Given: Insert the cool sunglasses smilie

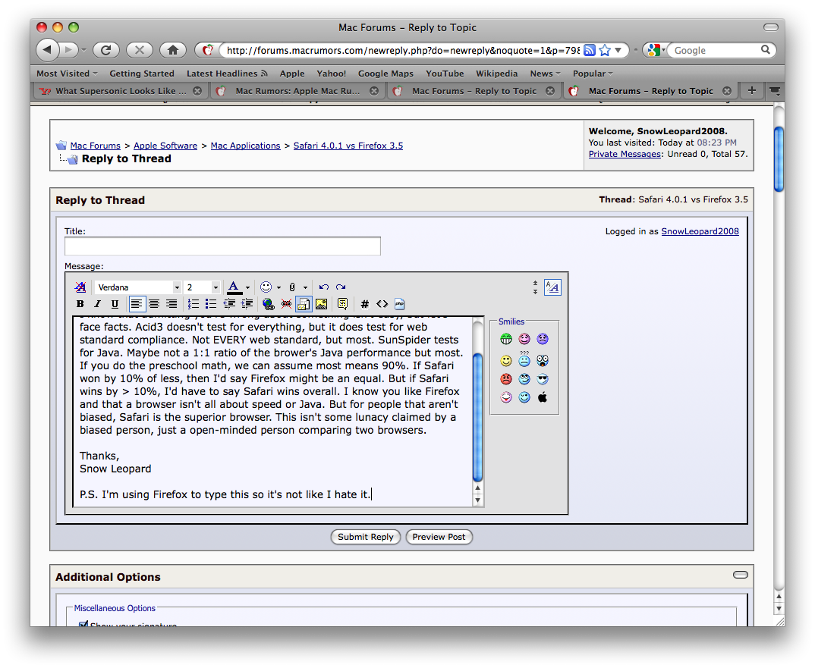Looking at the screenshot, I should click(543, 378).
